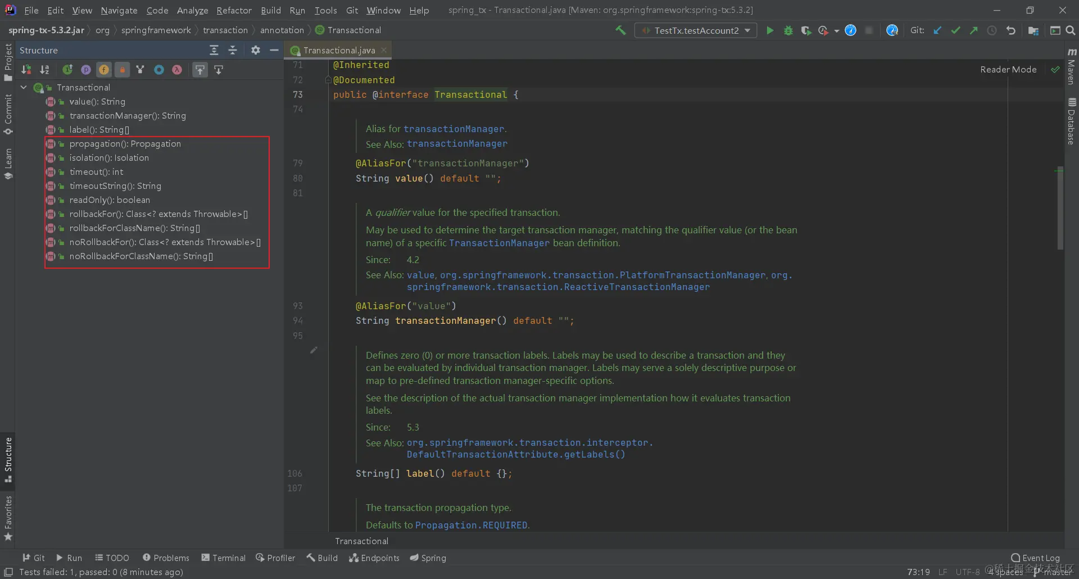The width and height of the screenshot is (1079, 579).
Task: Build the project with the hammer icon
Action: coord(620,30)
